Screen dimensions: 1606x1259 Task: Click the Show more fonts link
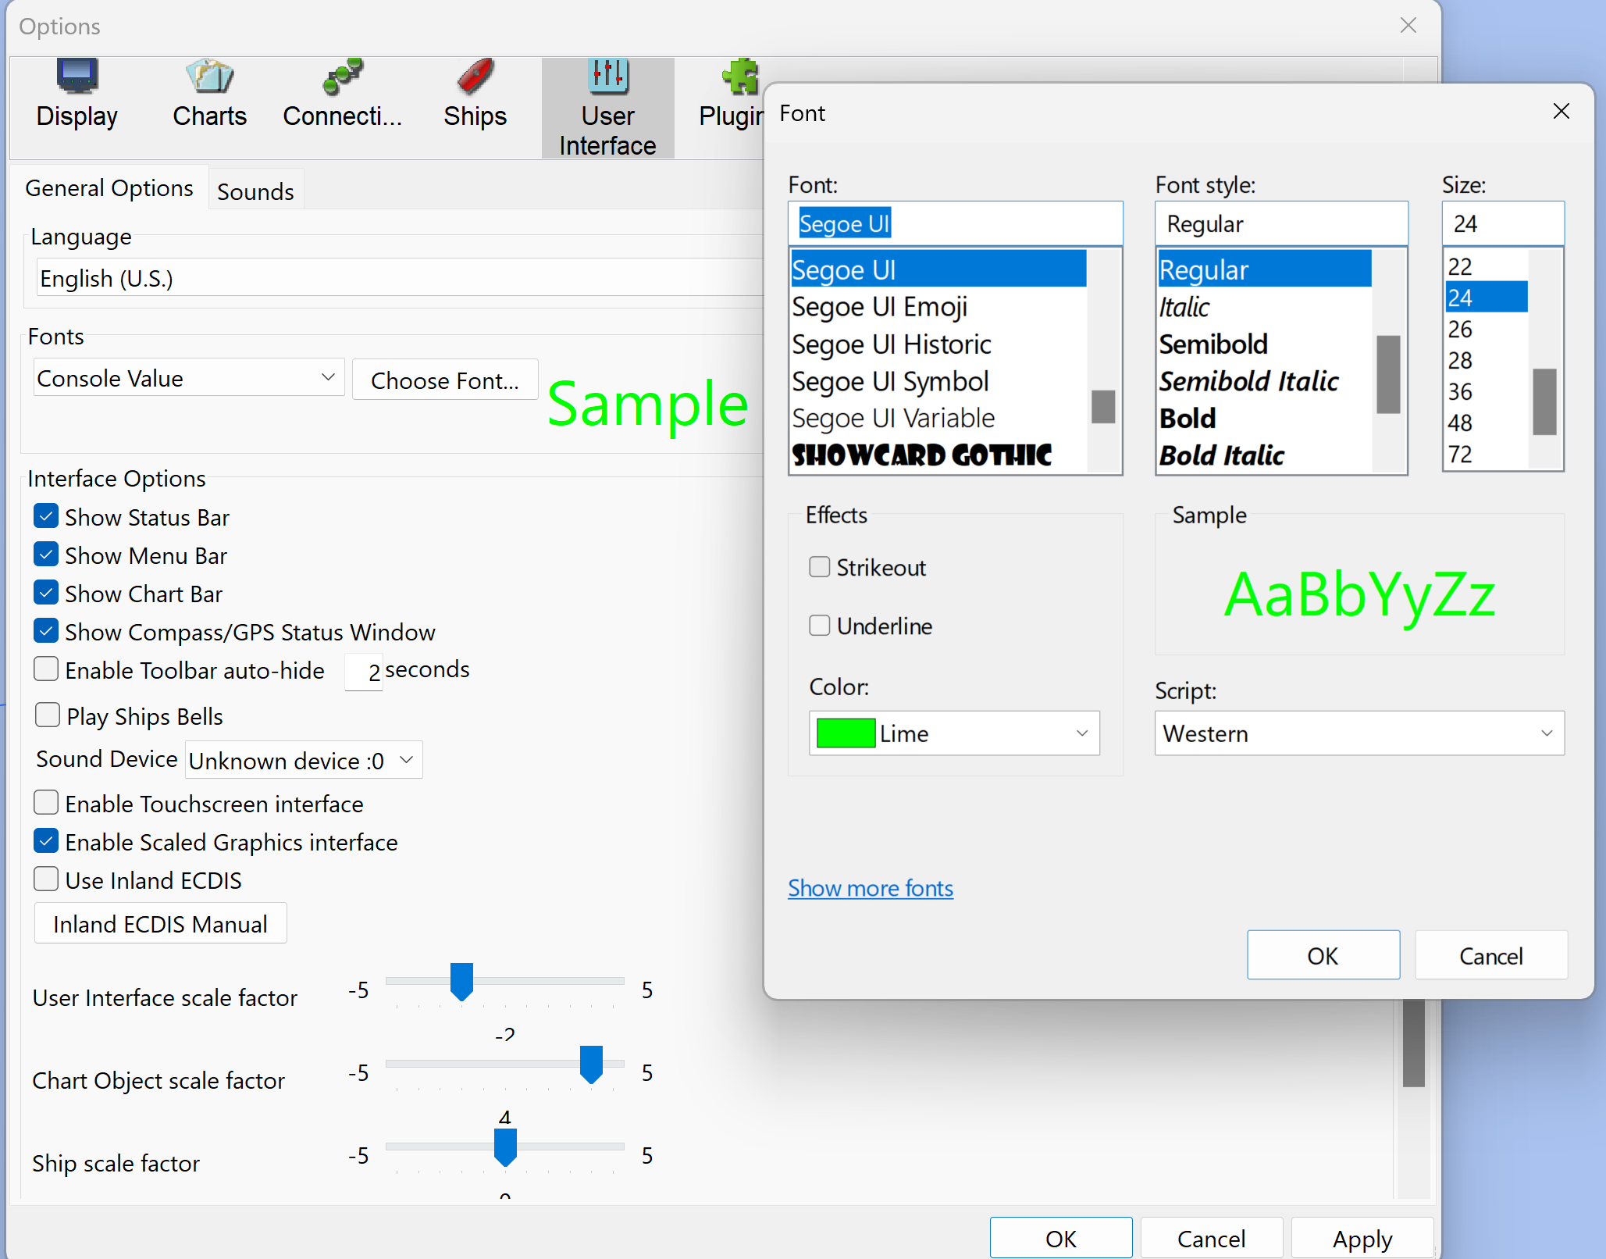(871, 888)
